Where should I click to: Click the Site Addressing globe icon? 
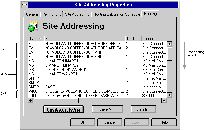[x=33, y=26]
